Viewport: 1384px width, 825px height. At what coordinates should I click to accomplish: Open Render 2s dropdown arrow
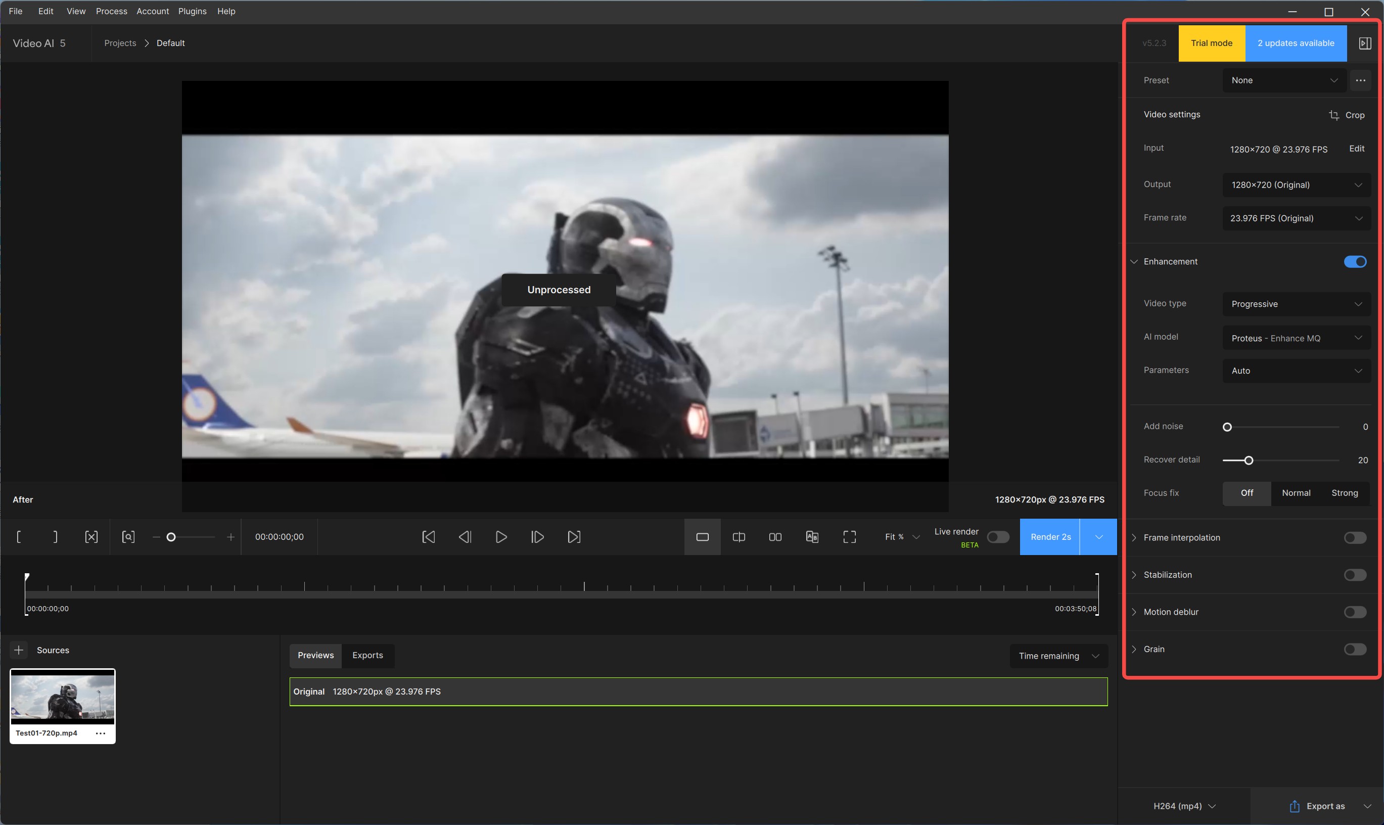point(1098,536)
